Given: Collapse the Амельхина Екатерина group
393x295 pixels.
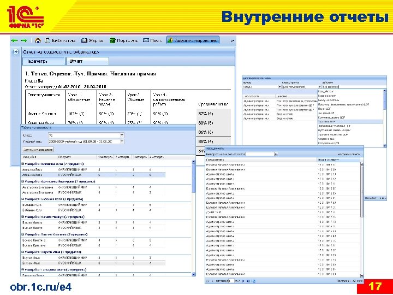Looking at the screenshot, I should [x=22, y=181].
